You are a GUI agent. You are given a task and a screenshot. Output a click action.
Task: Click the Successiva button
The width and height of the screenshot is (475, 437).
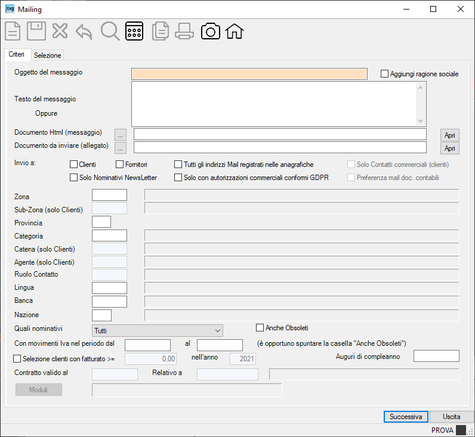406,417
